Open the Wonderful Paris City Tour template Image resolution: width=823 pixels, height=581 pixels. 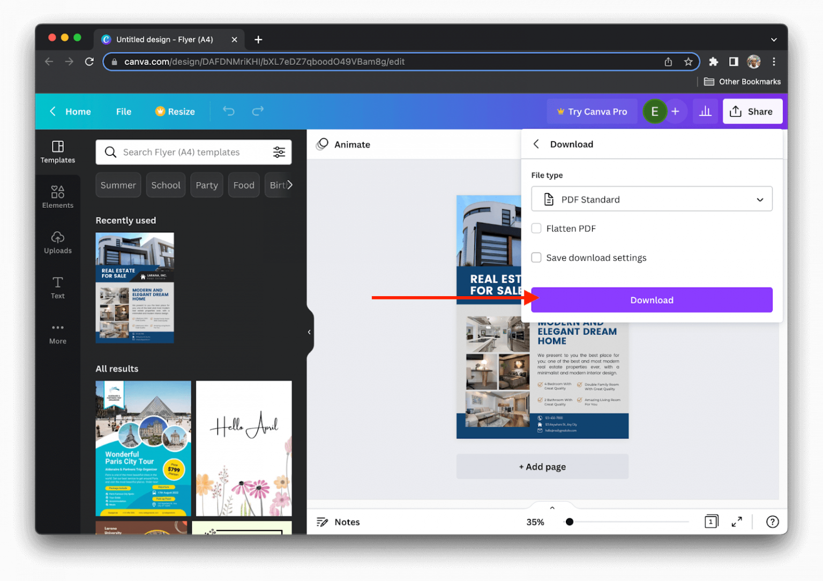pos(143,449)
